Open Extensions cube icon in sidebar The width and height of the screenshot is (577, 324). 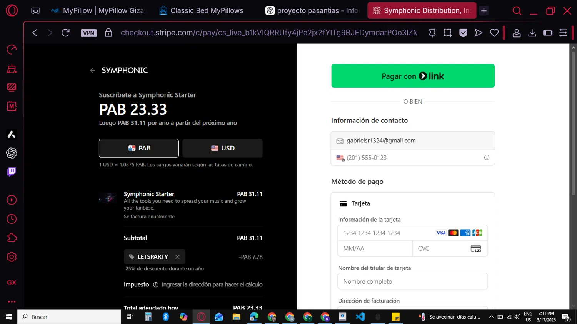[x=12, y=238]
